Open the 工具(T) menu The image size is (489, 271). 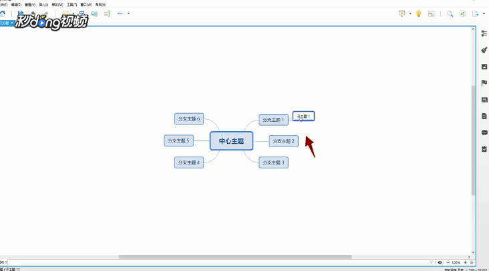pos(71,5)
